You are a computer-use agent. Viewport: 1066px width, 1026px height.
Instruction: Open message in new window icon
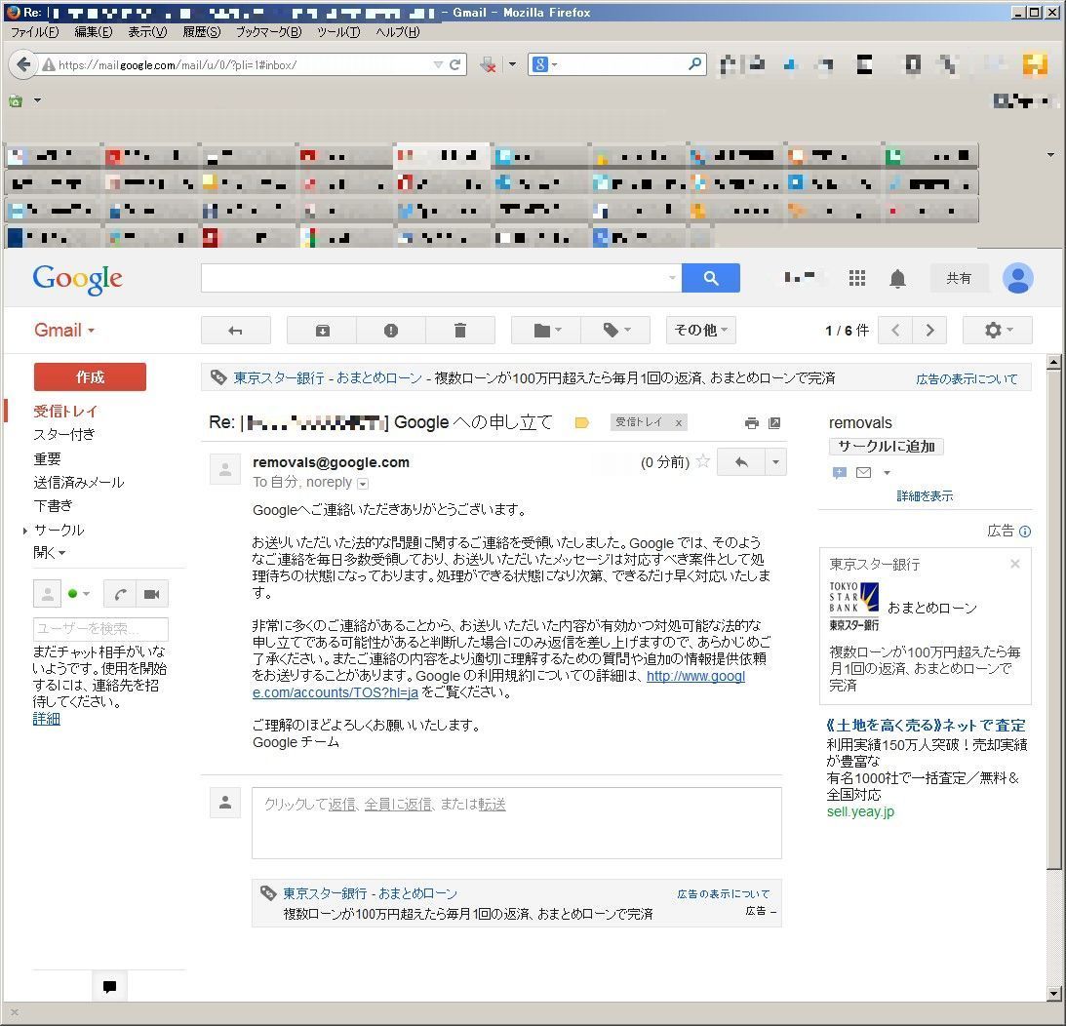click(x=774, y=423)
